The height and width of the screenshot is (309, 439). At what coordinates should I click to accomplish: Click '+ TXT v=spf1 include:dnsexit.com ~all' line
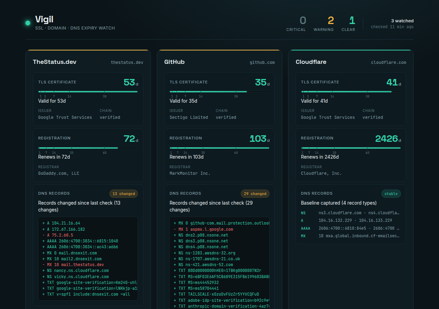pyautogui.click(x=86, y=294)
